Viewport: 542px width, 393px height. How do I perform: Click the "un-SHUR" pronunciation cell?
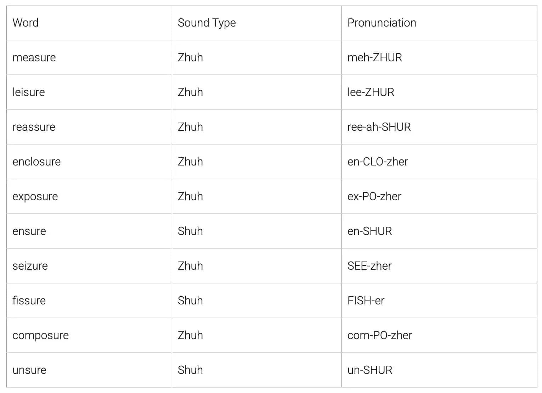point(369,370)
